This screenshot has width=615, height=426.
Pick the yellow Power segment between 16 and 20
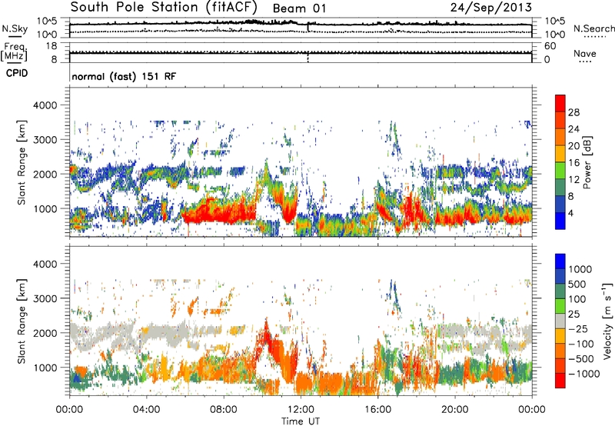pyautogui.click(x=560, y=154)
